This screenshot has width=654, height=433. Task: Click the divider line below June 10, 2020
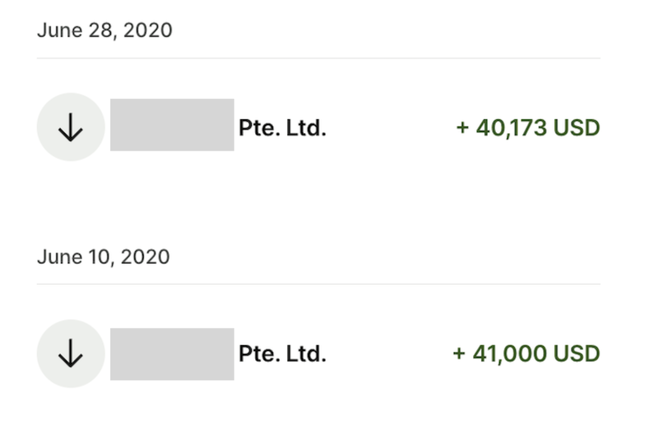point(318,284)
